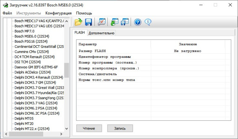
Task: Click tree scrollbar up arrow
Action: 67,21
